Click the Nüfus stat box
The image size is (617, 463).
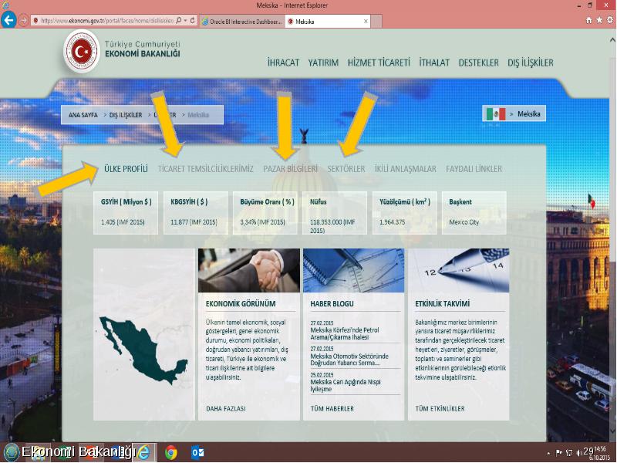(x=335, y=213)
